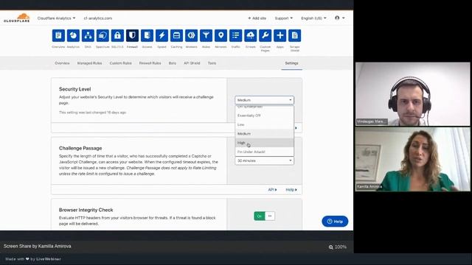The image size is (472, 265).
Task: Select Medium option in the open list
Action: pos(264,133)
